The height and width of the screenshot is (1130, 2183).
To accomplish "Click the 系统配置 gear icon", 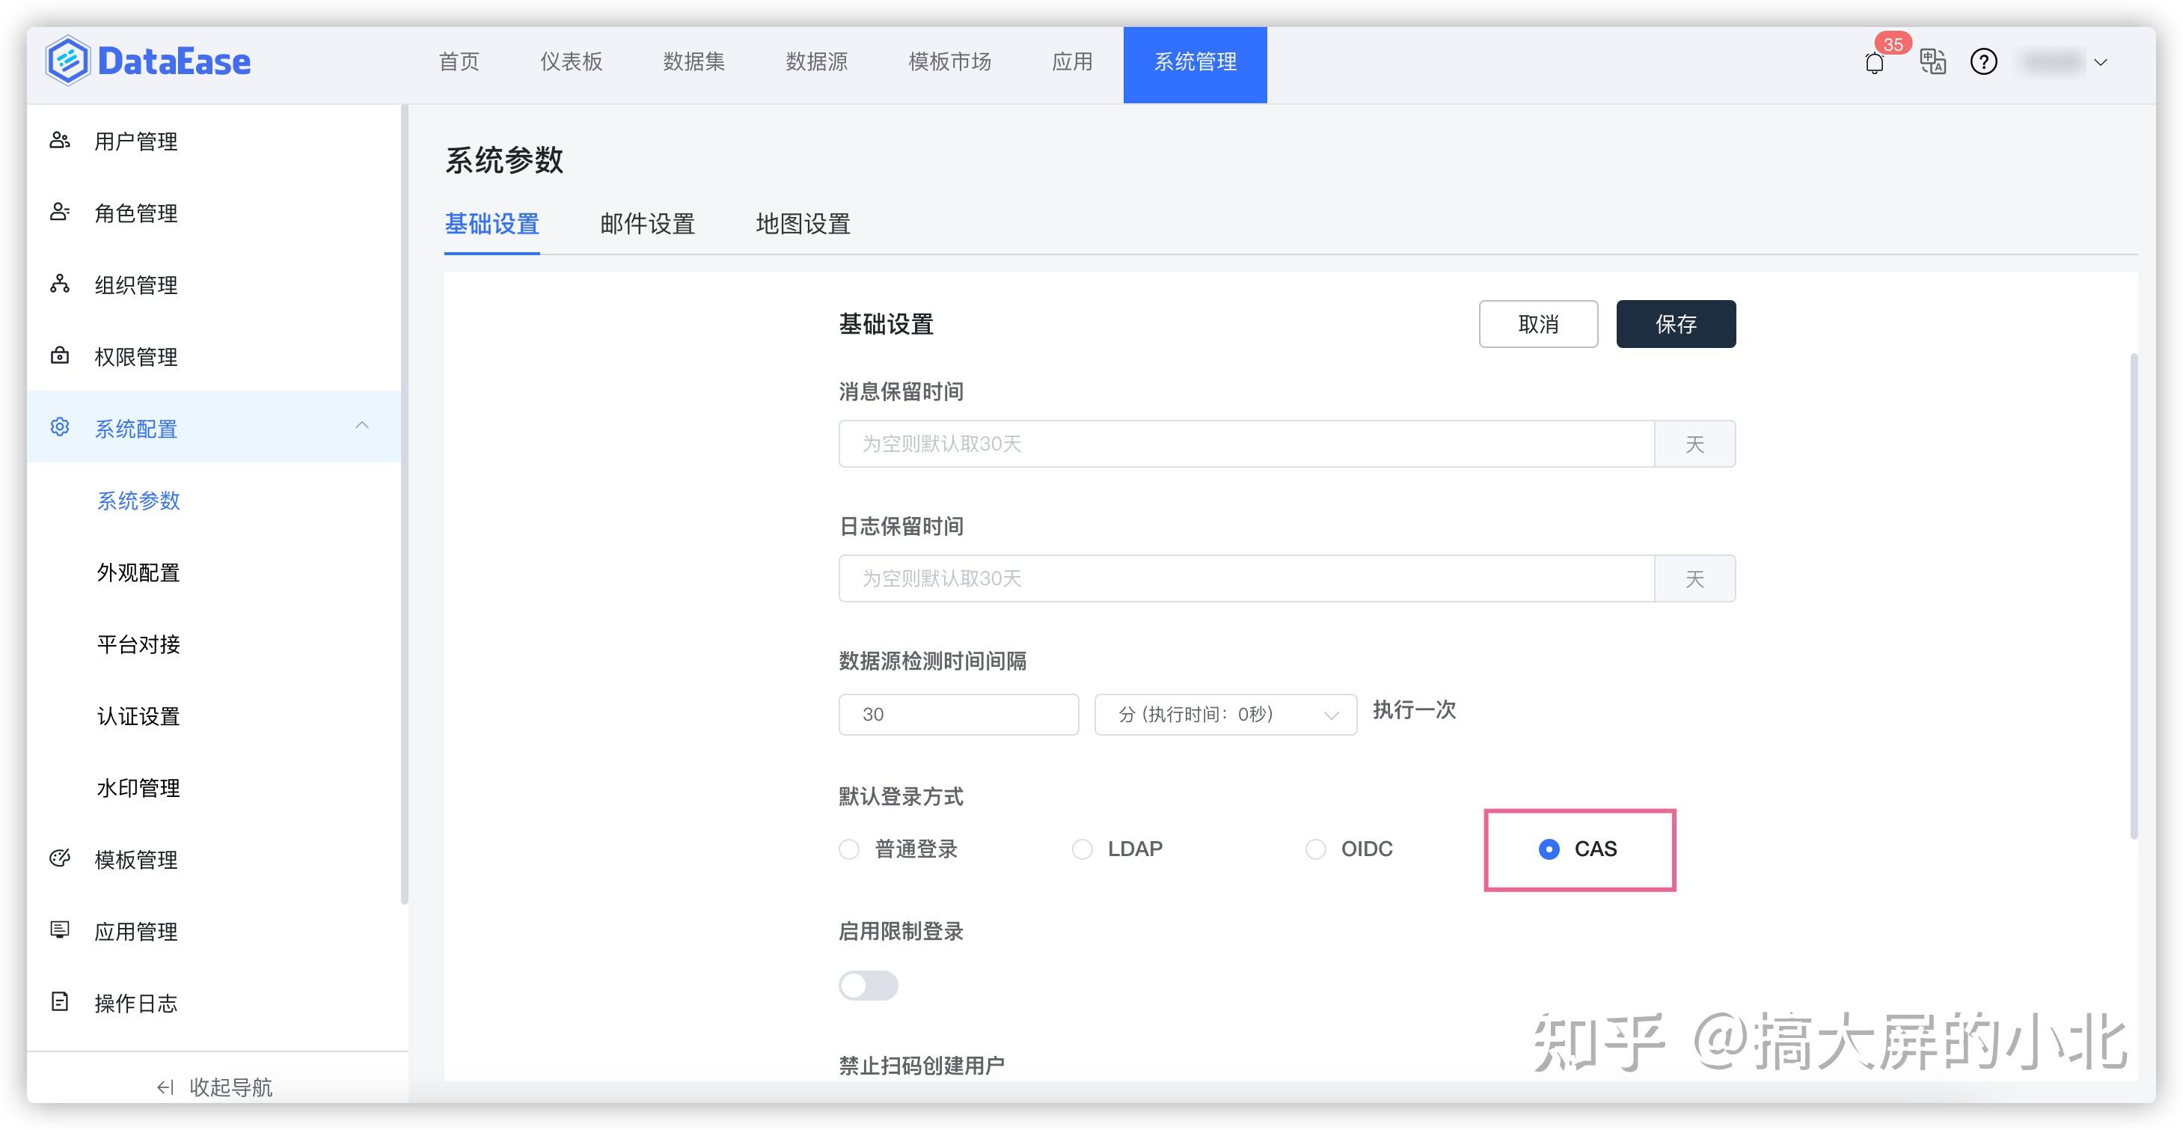I will click(59, 428).
